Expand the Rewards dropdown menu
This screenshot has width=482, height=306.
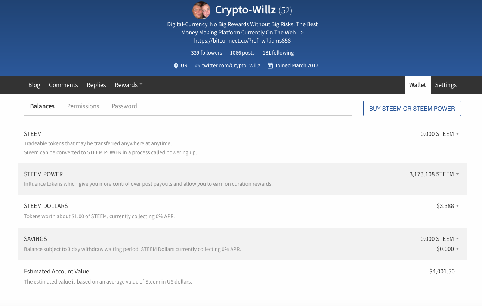click(129, 85)
